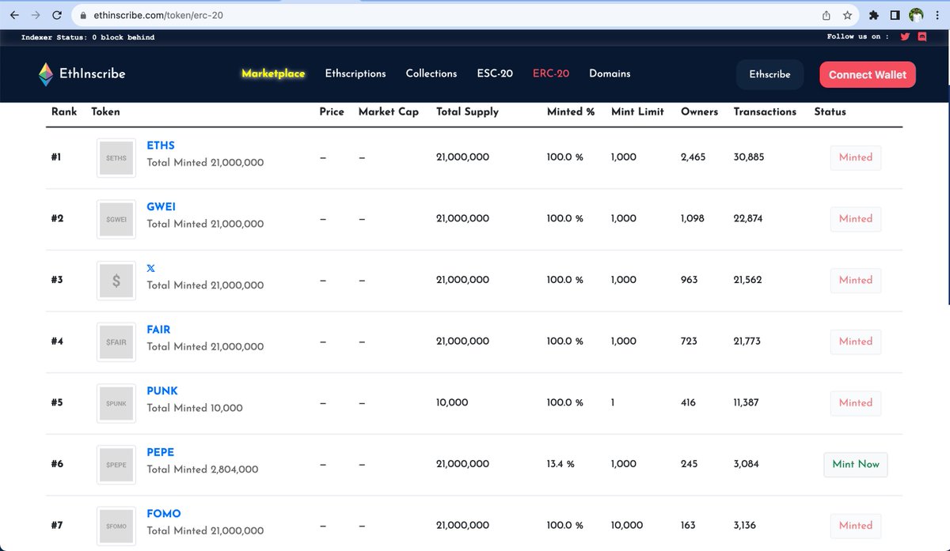Toggle the browser side panel icon
Image resolution: width=950 pixels, height=551 pixels.
(x=895, y=15)
